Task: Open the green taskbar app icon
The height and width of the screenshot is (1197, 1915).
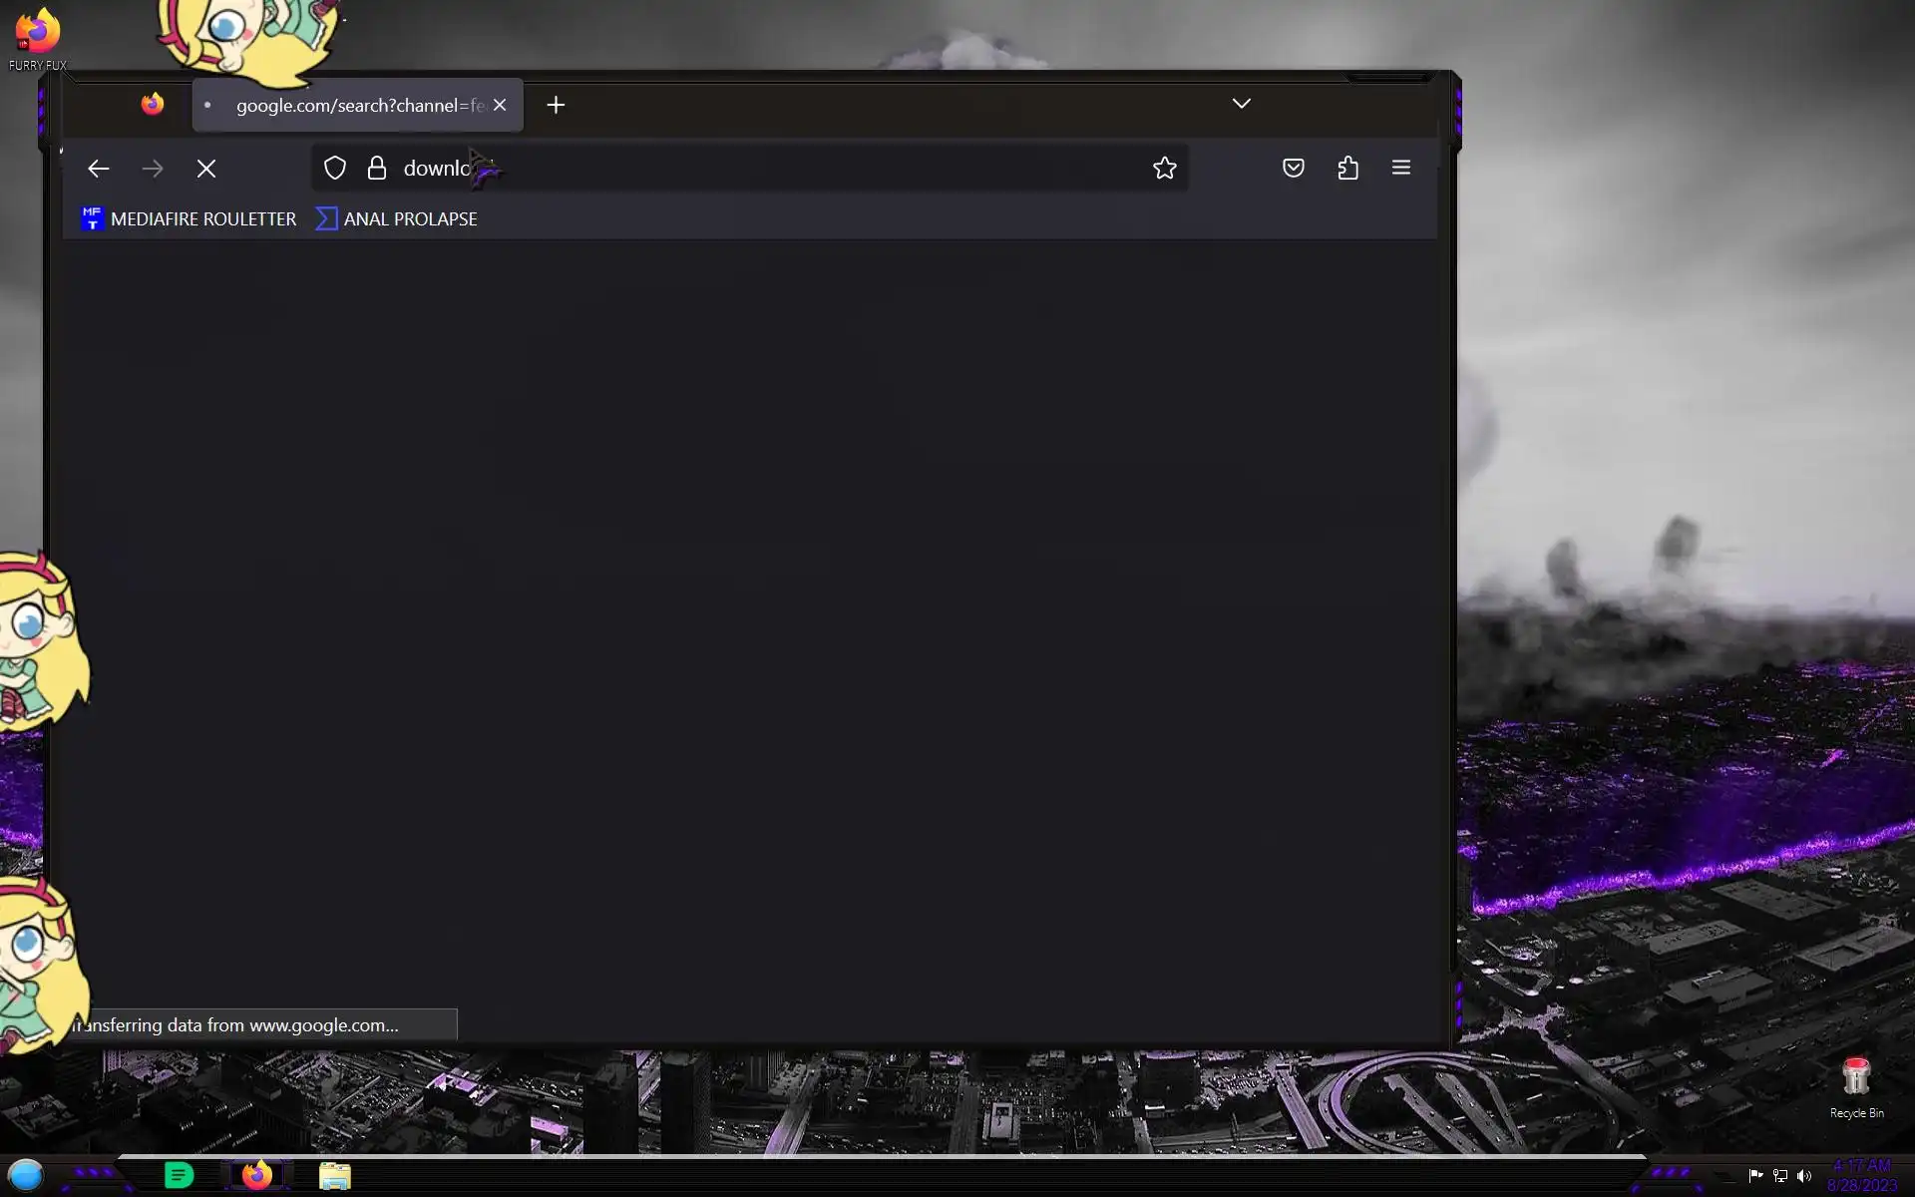Action: tap(180, 1176)
